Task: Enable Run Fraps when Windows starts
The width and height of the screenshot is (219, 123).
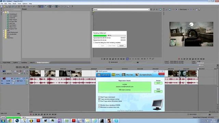Action: pyautogui.click(x=99, y=101)
